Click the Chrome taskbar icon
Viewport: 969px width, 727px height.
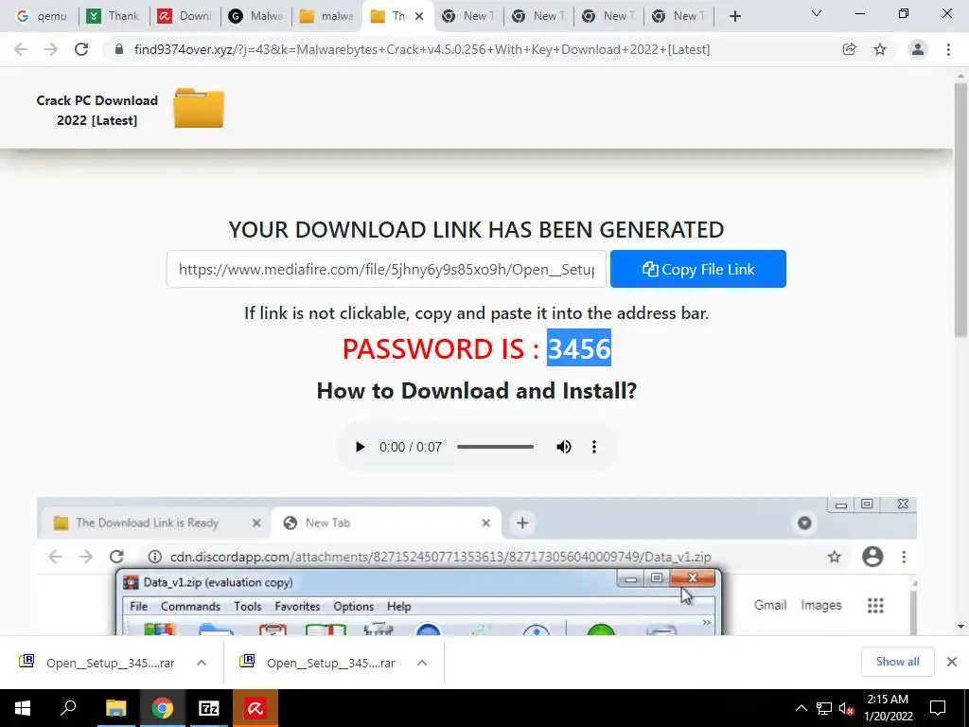(163, 708)
